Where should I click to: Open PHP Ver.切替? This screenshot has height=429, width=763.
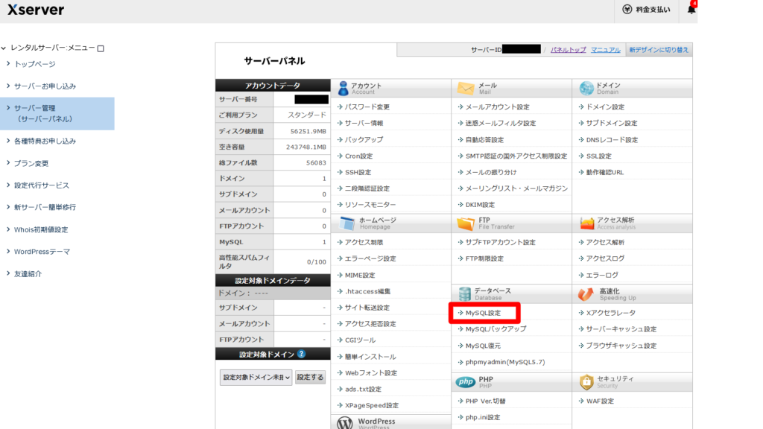click(486, 401)
